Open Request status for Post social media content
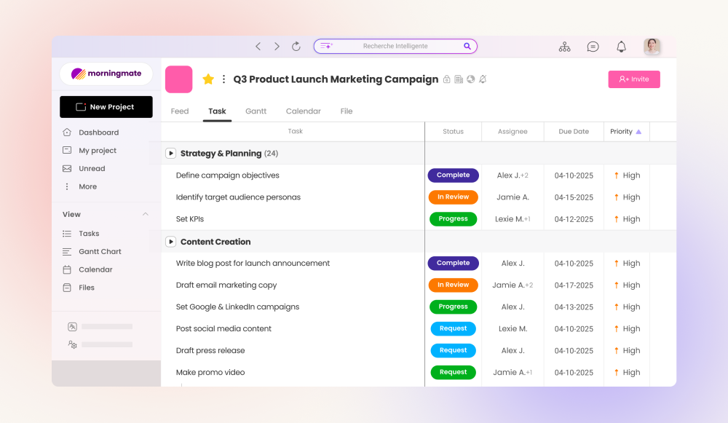 (453, 329)
